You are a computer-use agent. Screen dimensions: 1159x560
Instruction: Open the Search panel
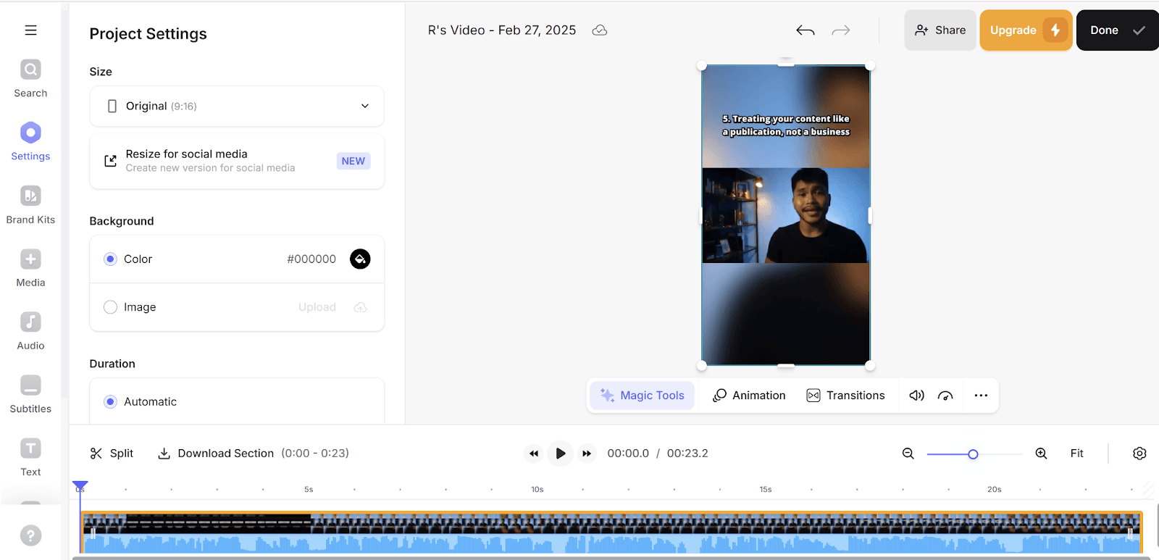30,79
